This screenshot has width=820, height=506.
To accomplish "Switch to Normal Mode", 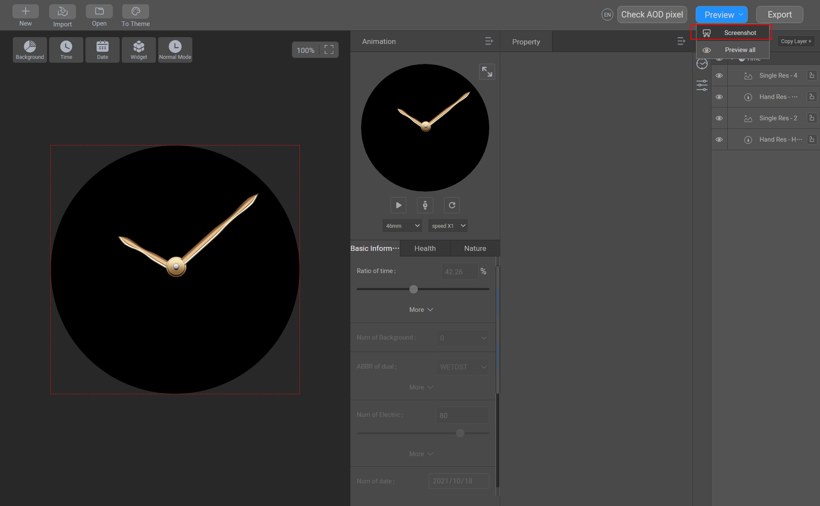I will (175, 49).
